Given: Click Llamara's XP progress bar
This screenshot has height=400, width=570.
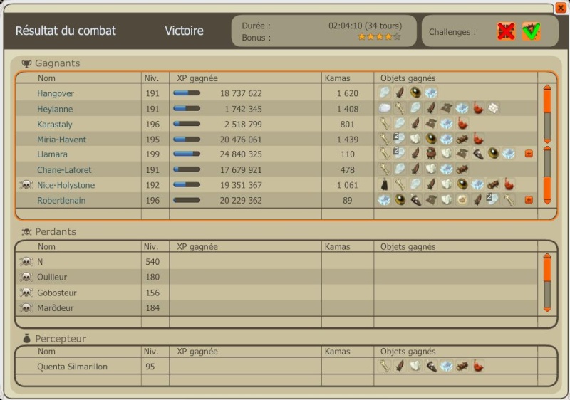Looking at the screenshot, I should pyautogui.click(x=187, y=154).
